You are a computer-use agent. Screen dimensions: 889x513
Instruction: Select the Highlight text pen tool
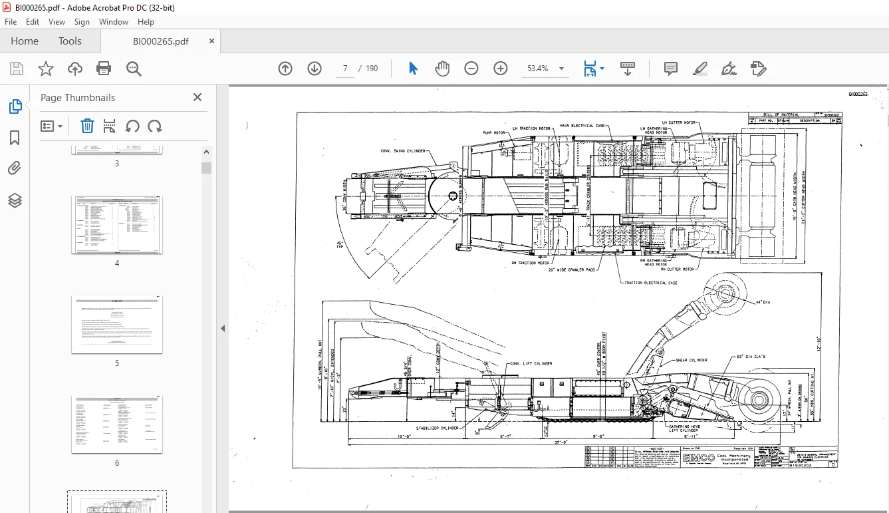pos(700,69)
